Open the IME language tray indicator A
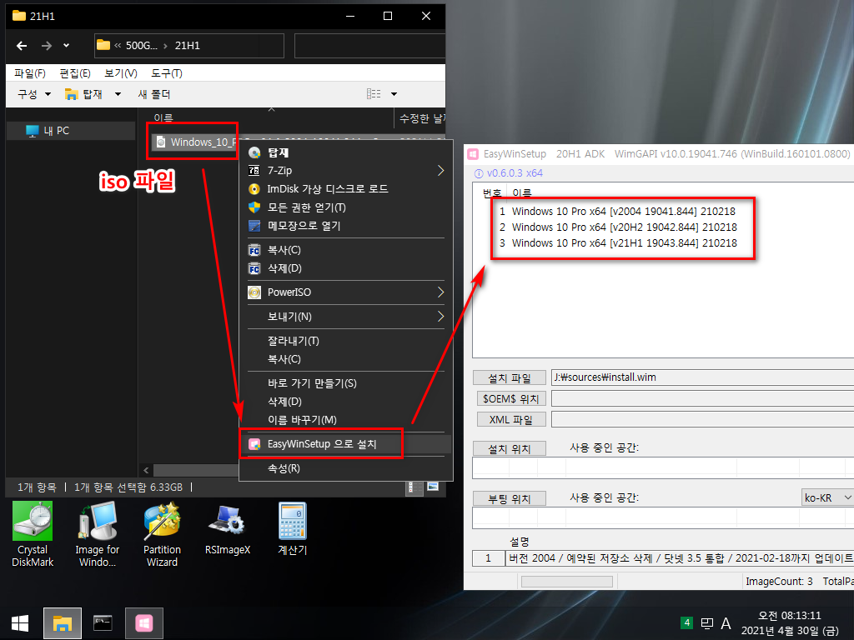The image size is (854, 640). pos(726,623)
